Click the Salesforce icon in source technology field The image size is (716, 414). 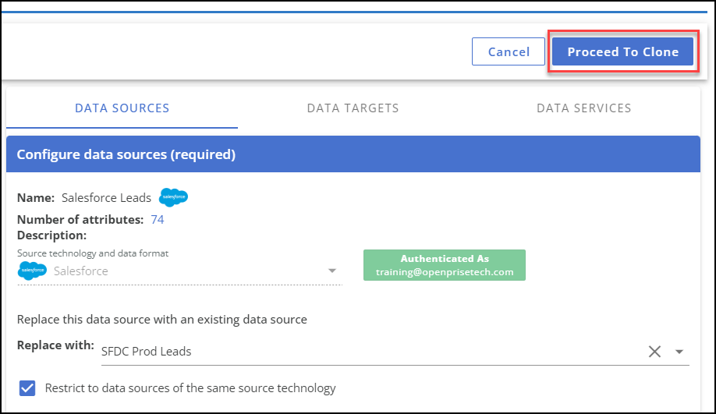pos(32,271)
